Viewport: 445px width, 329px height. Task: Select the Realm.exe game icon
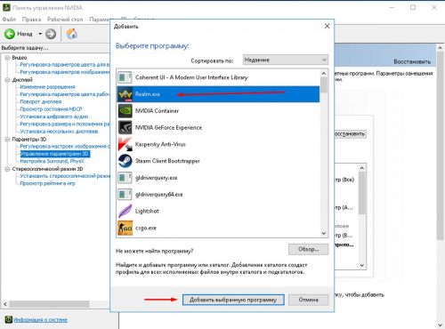click(x=125, y=94)
